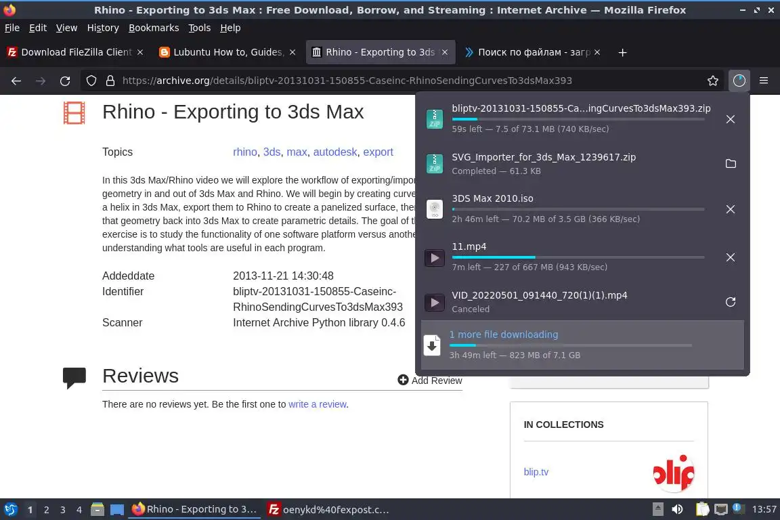780x520 pixels.
Task: Click the 'write a review' link
Action: (x=318, y=404)
